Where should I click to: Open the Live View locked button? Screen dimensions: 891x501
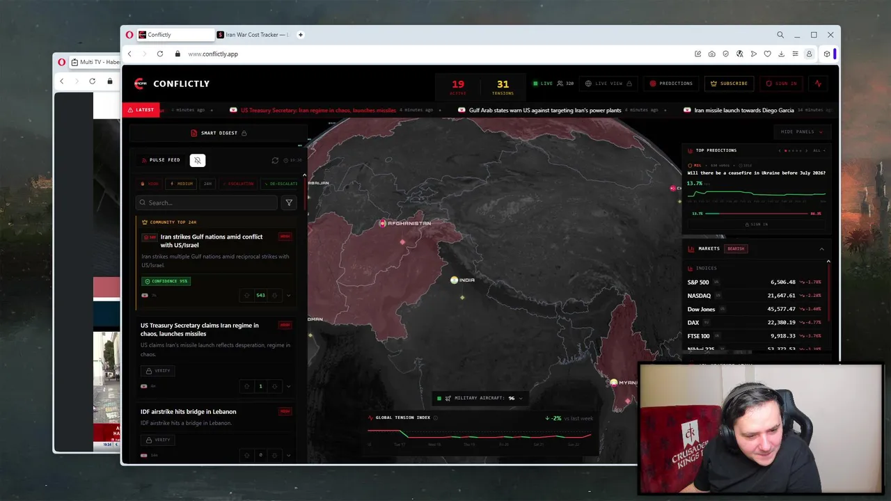[x=608, y=83]
